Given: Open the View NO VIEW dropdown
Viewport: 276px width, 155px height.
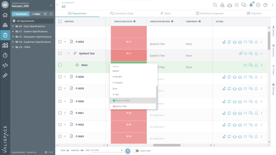Looking at the screenshot, I should point(107,150).
